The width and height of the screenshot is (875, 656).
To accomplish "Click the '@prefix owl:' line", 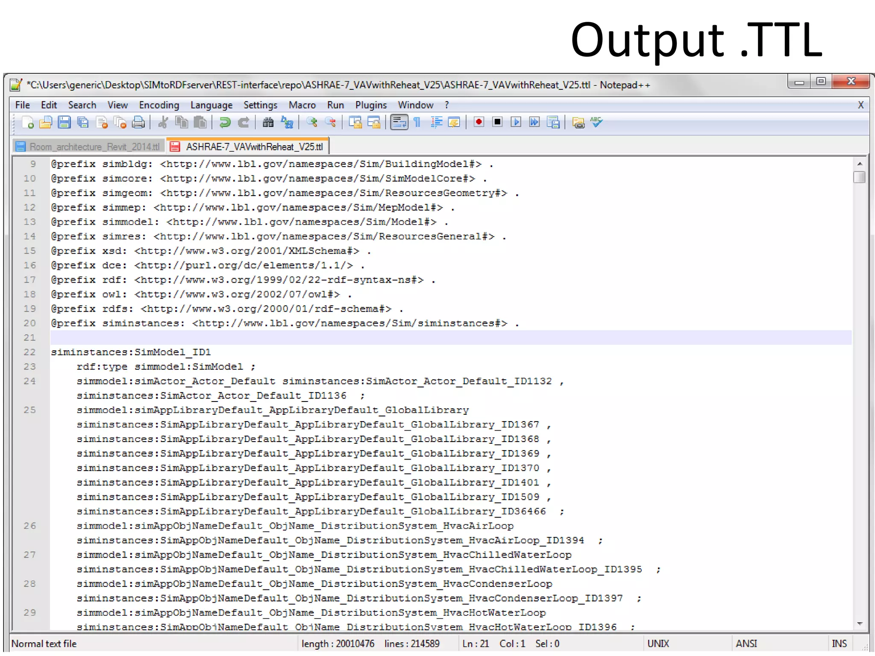I will click(201, 294).
